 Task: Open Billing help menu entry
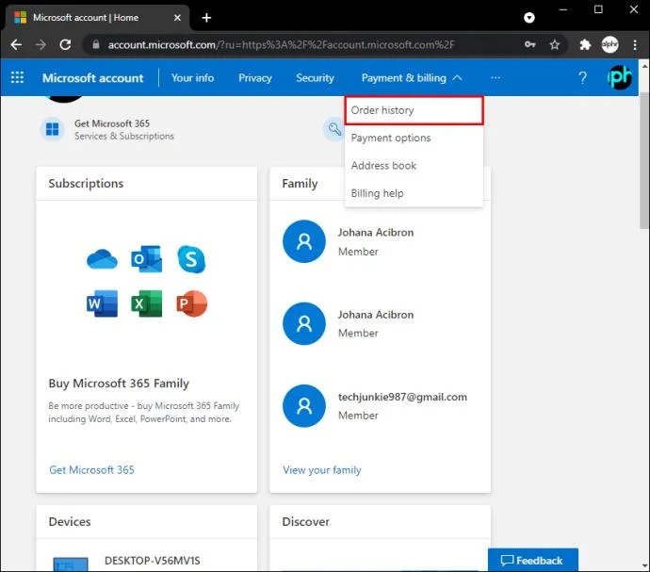click(x=414, y=193)
